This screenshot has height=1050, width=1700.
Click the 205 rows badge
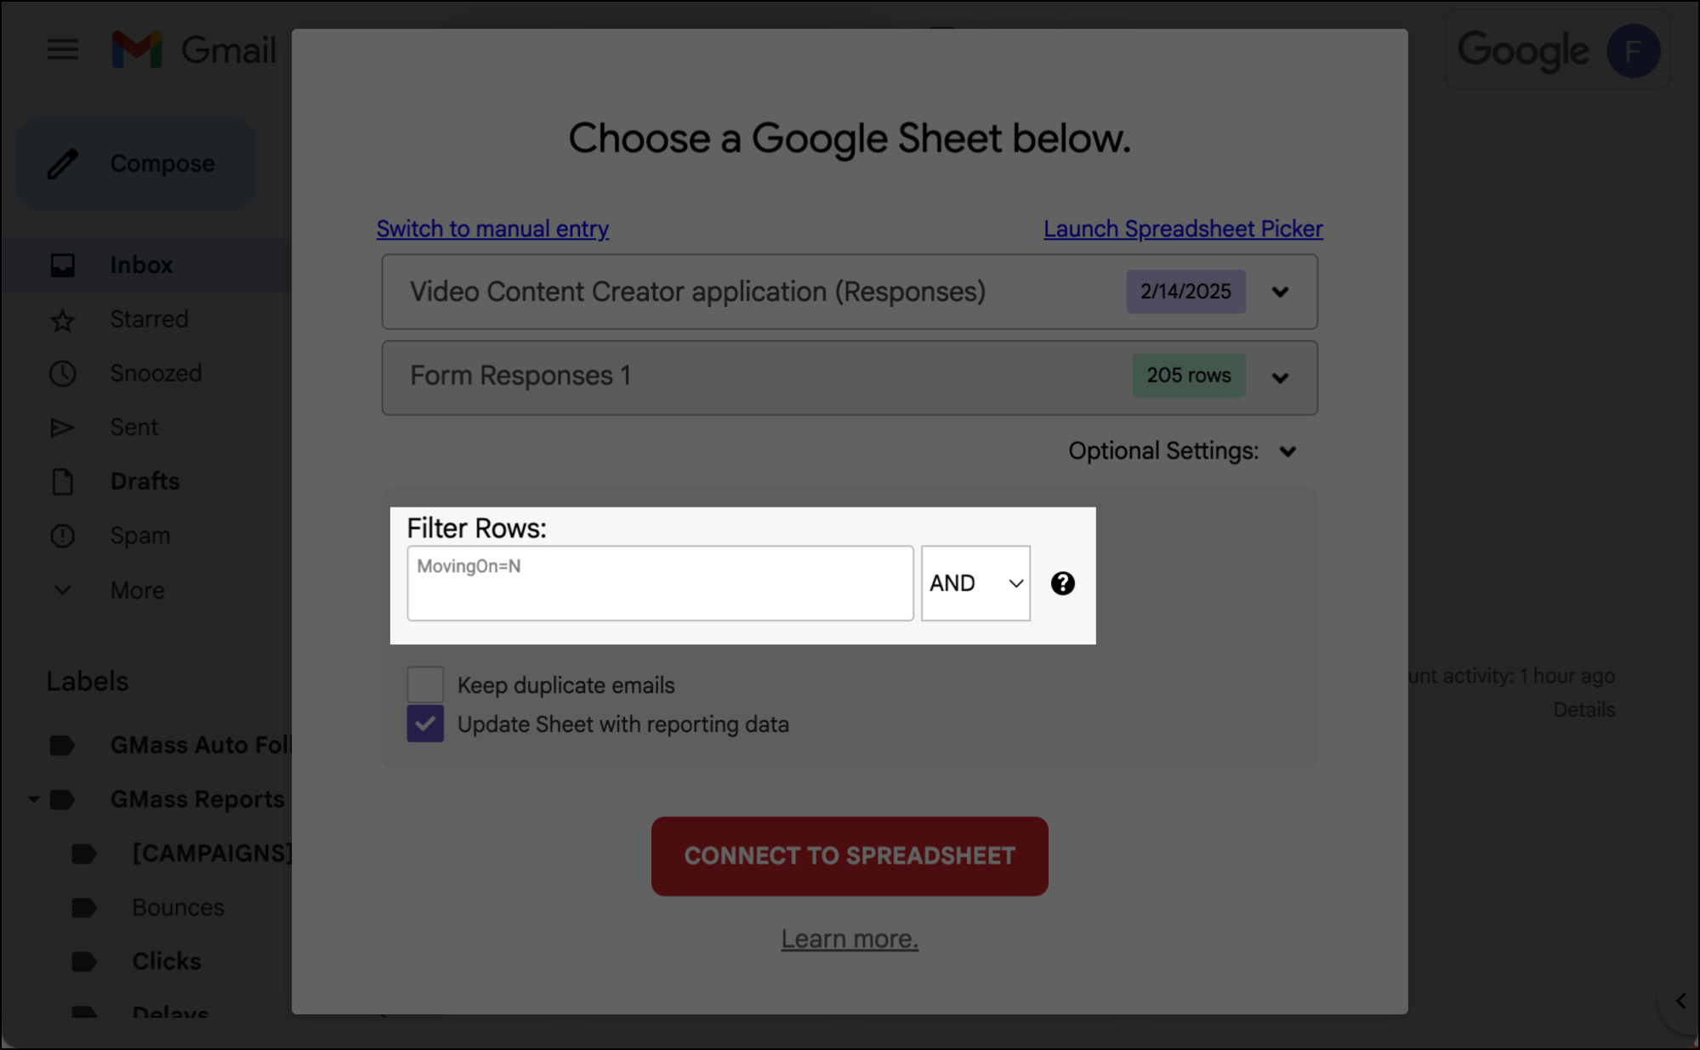[1189, 375]
